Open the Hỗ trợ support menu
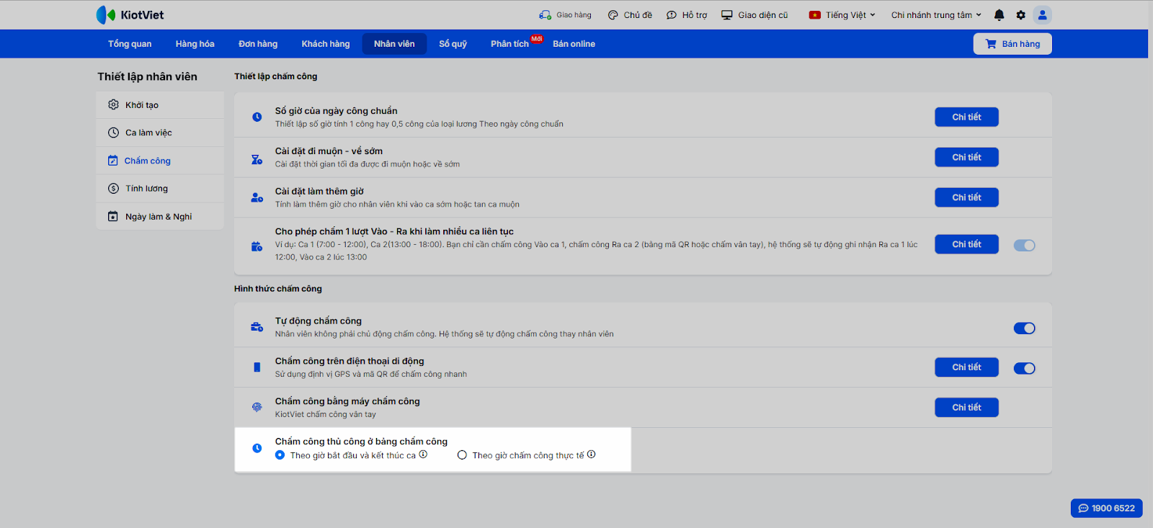 click(x=687, y=15)
